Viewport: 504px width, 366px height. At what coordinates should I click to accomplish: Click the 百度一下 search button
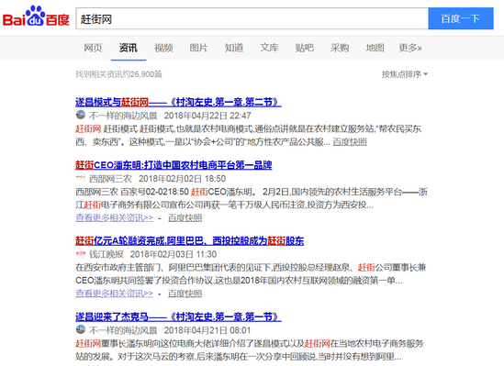click(x=461, y=18)
